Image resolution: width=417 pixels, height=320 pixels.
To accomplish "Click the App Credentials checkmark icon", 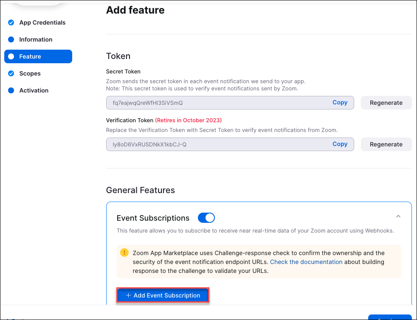I will (x=11, y=22).
